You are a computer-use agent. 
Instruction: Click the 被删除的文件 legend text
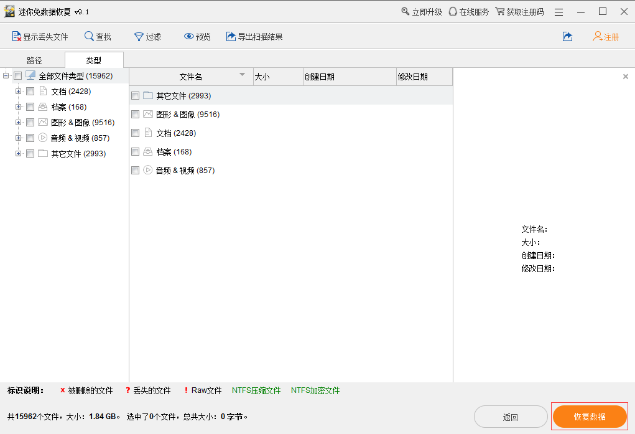point(90,390)
